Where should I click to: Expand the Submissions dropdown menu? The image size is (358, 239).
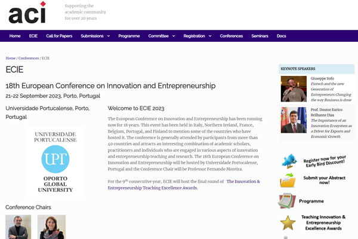[95, 36]
